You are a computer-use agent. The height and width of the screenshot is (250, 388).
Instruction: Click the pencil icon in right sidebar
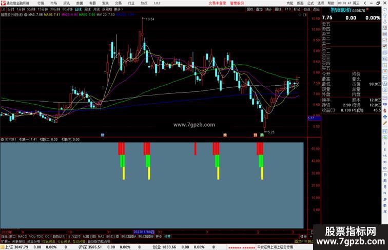click(x=385, y=123)
